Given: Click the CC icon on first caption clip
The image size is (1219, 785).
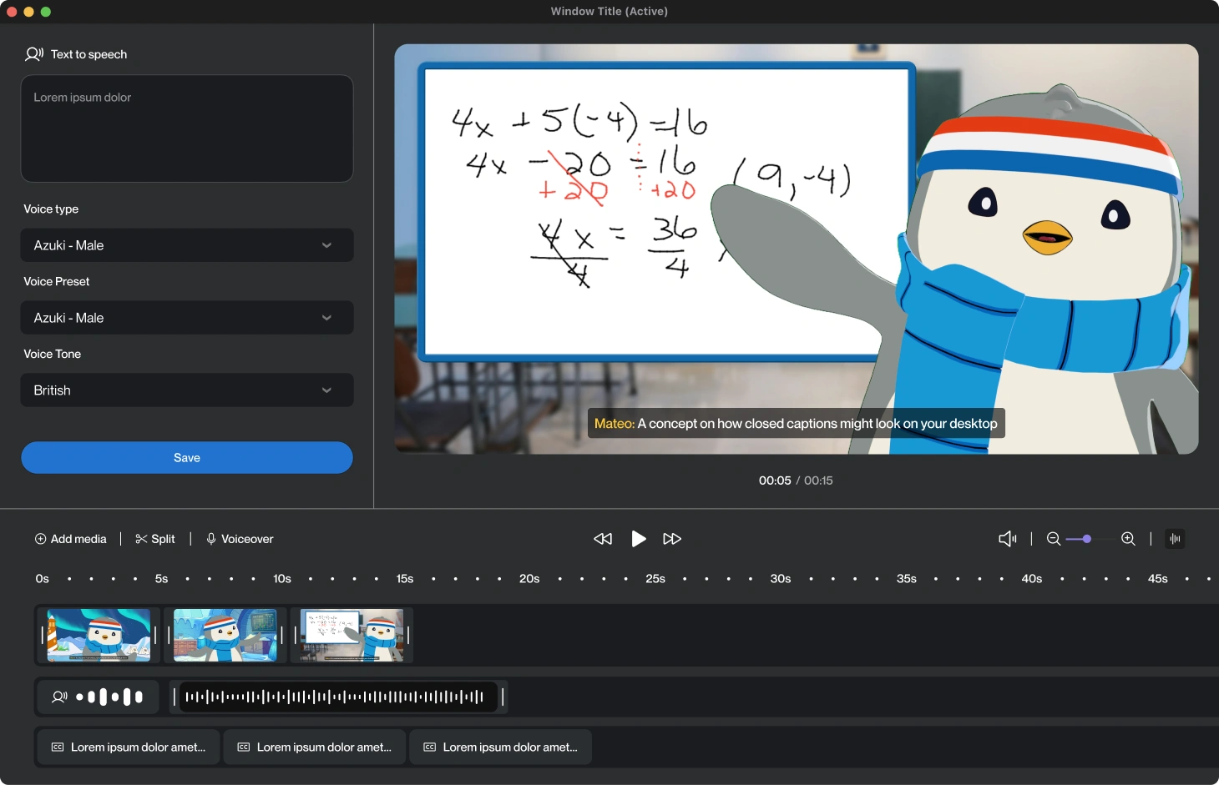Looking at the screenshot, I should 58,747.
